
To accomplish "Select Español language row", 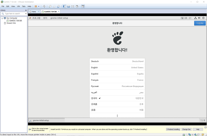I will (x=117, y=74).
